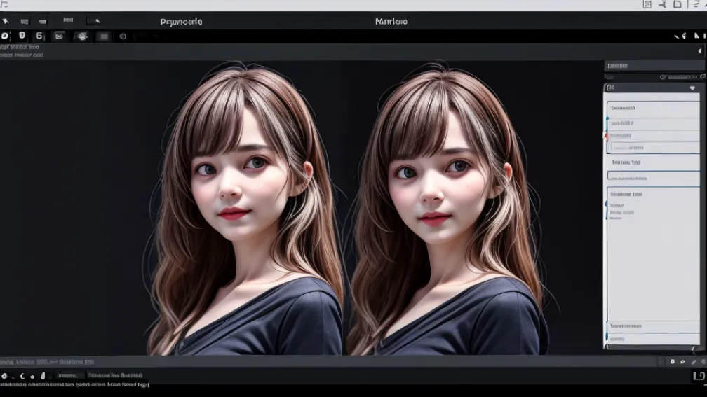Click the square window icon in title bar
The height and width of the screenshot is (397, 707).
click(x=678, y=4)
